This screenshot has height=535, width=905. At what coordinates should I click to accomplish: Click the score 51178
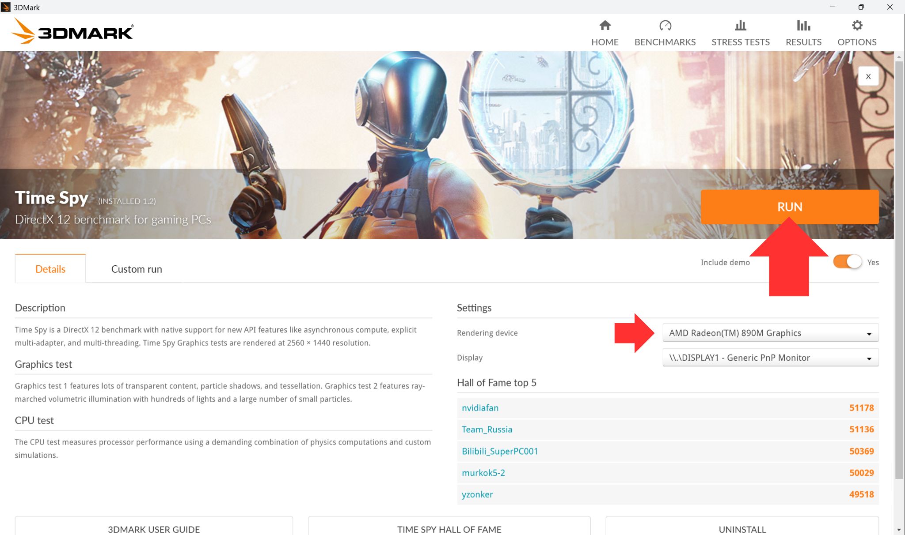(861, 408)
